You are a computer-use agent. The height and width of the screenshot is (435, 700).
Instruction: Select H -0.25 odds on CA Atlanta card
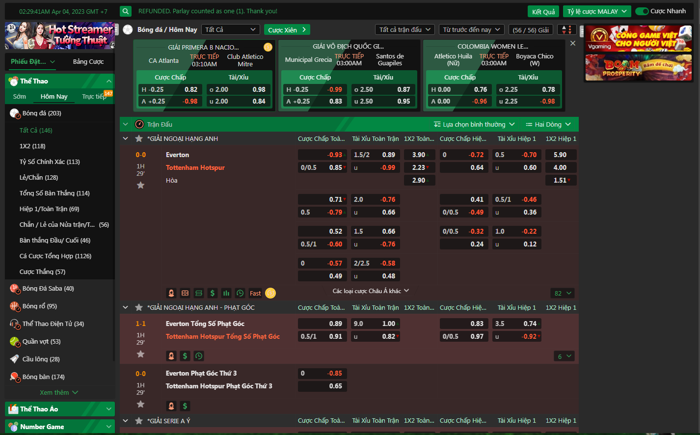coord(170,89)
